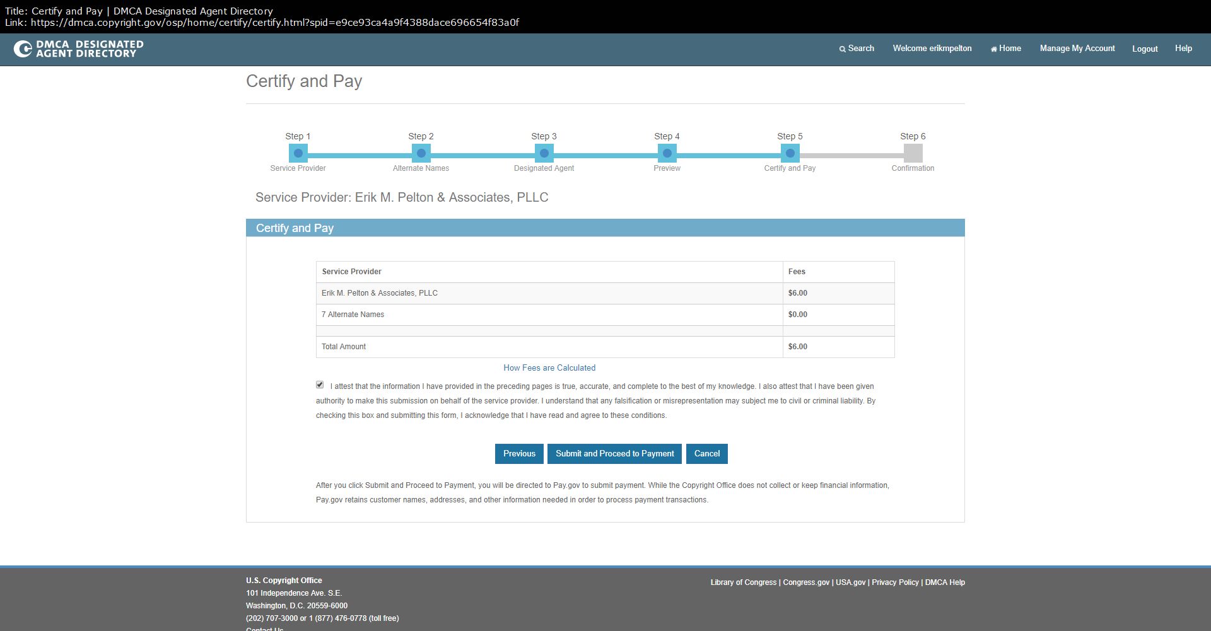Select Step 4 Preview marker
The height and width of the screenshot is (631, 1211).
click(x=667, y=153)
